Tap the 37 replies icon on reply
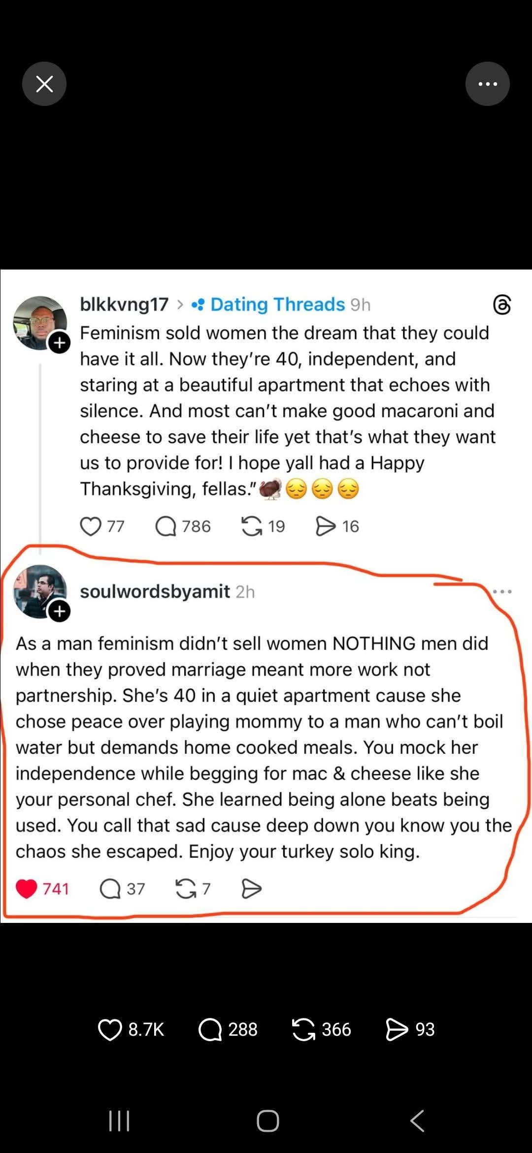The height and width of the screenshot is (1153, 532). pos(110,889)
